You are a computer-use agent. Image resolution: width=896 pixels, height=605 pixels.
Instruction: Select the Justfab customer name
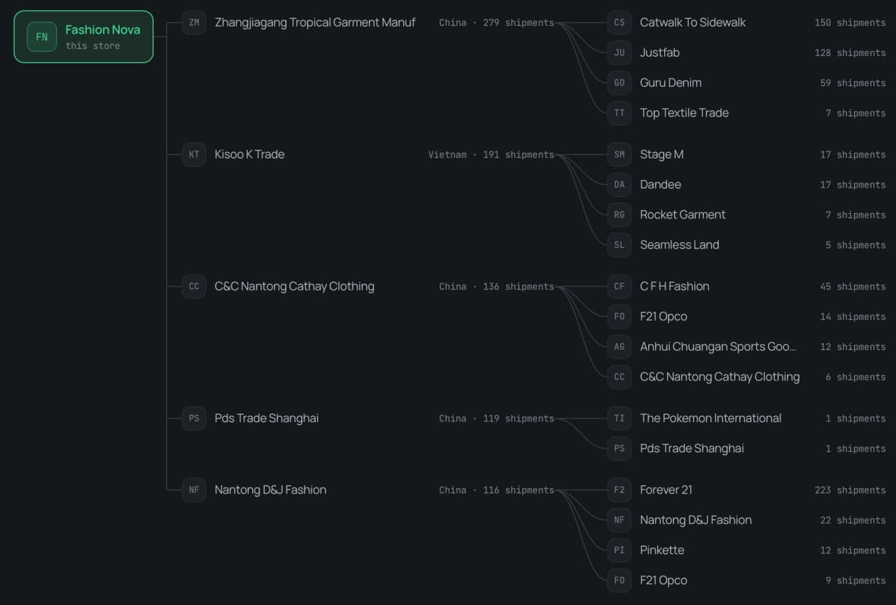click(x=659, y=53)
